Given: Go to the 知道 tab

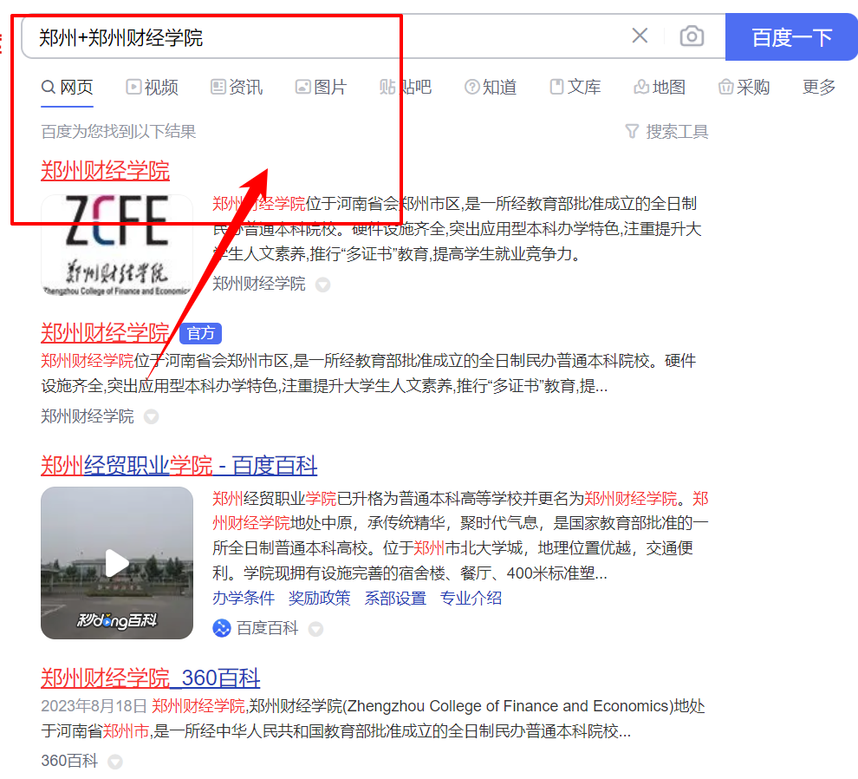Looking at the screenshot, I should coord(491,87).
